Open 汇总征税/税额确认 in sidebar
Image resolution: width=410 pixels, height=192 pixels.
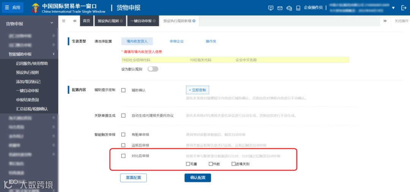(32, 109)
